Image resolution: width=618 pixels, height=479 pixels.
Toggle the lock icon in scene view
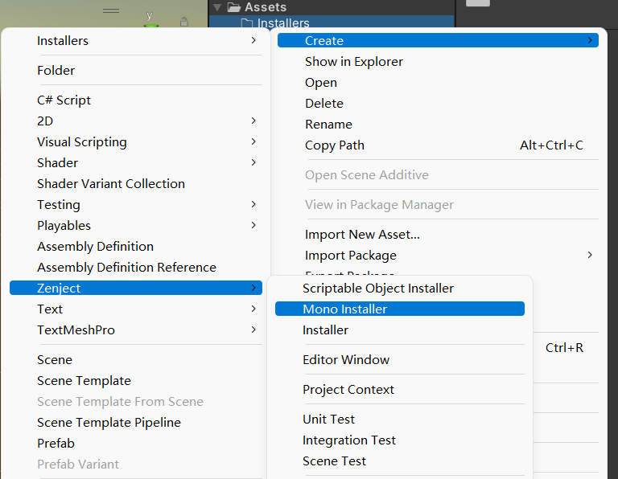183,22
